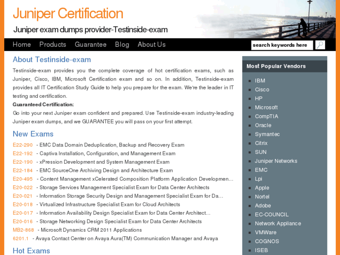340x255 pixels.
Task: Select EMC vendor link
Action: click(261, 170)
